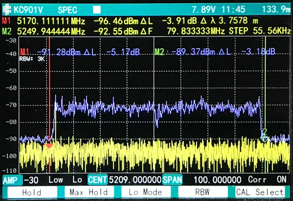The height and width of the screenshot is (201, 293).
Task: Select the red M1 marker triangle on the trace
Action: (49, 145)
